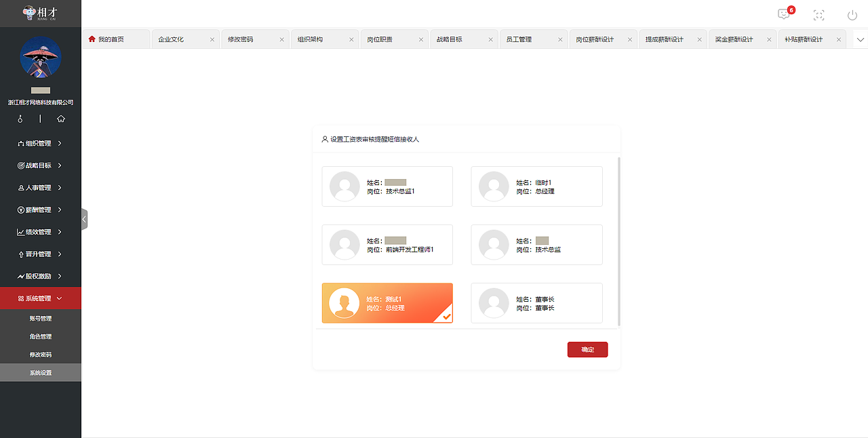Close the 岗位职责 tab
This screenshot has height=438, width=868.
tap(421, 39)
